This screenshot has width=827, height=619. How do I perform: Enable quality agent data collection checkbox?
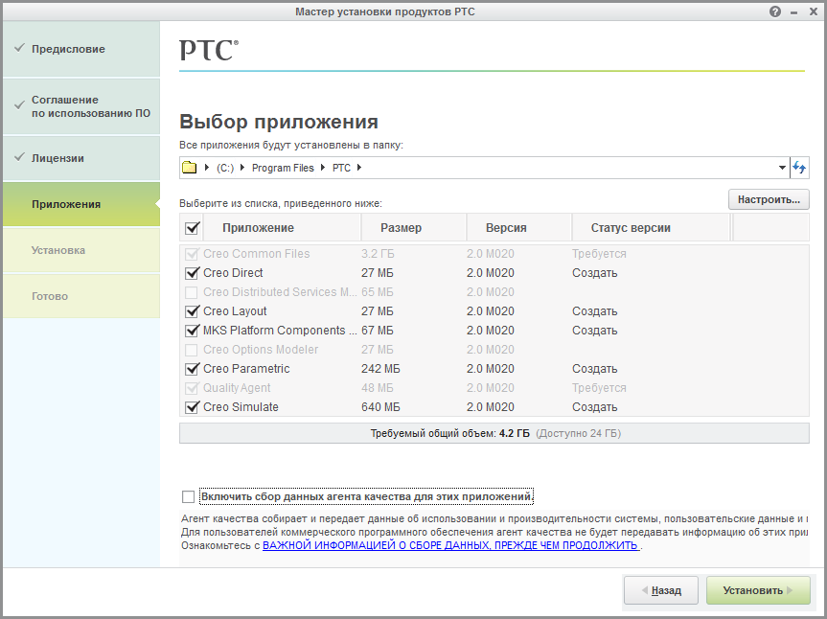coord(188,496)
